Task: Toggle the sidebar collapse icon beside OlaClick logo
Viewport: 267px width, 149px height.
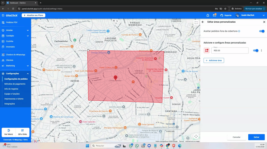Action: tap(3, 15)
